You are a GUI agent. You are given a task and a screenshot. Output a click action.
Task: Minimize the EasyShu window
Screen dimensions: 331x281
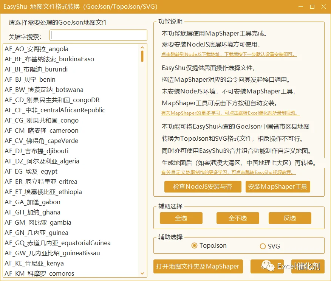pos(301,7)
